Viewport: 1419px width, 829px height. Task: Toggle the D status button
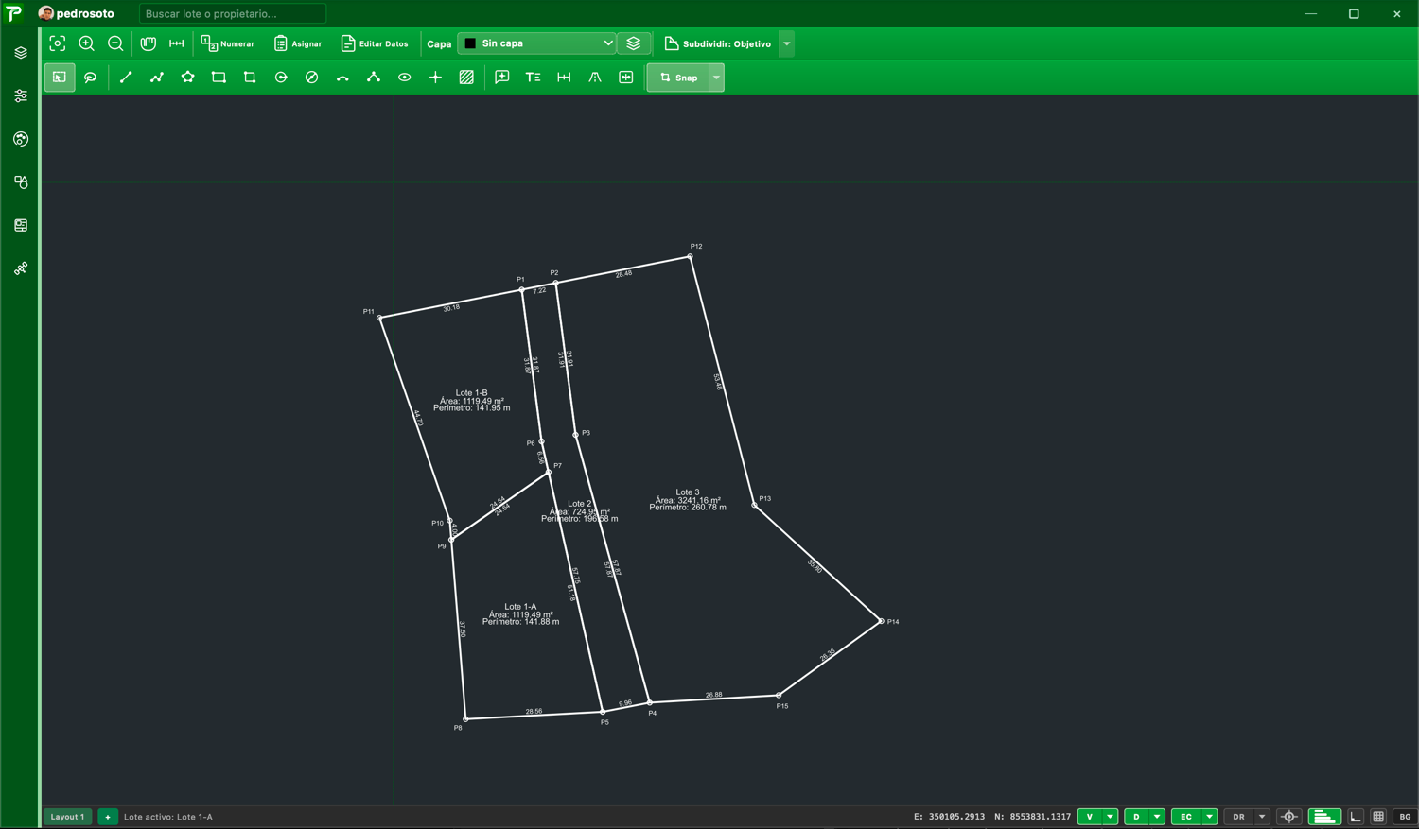(x=1136, y=817)
